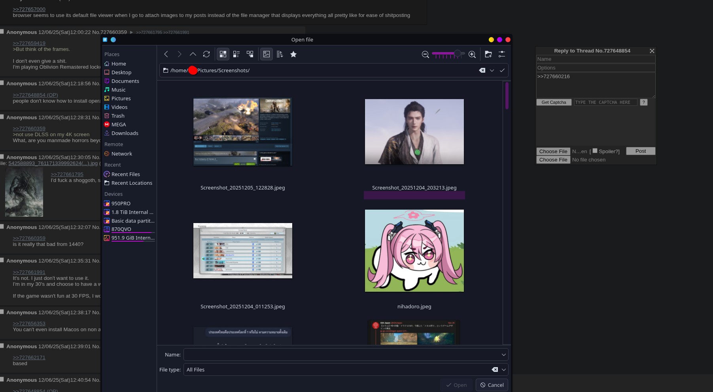Focus the captcha text input
This screenshot has width=713, height=392.
pyautogui.click(x=605, y=102)
